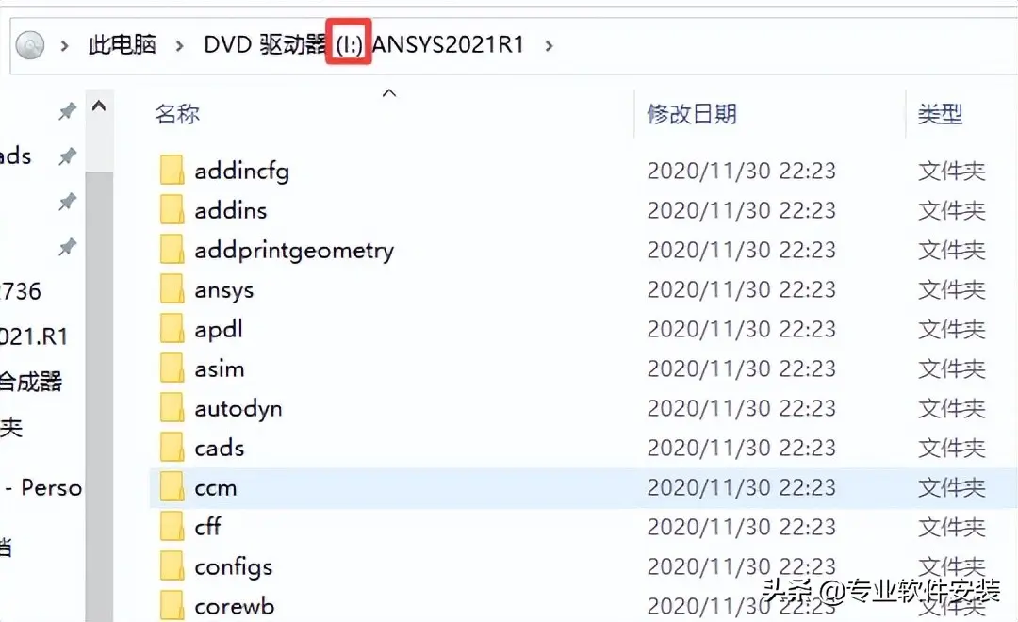This screenshot has width=1018, height=622.
Task: Select the autodyn folder icon
Action: coord(172,408)
